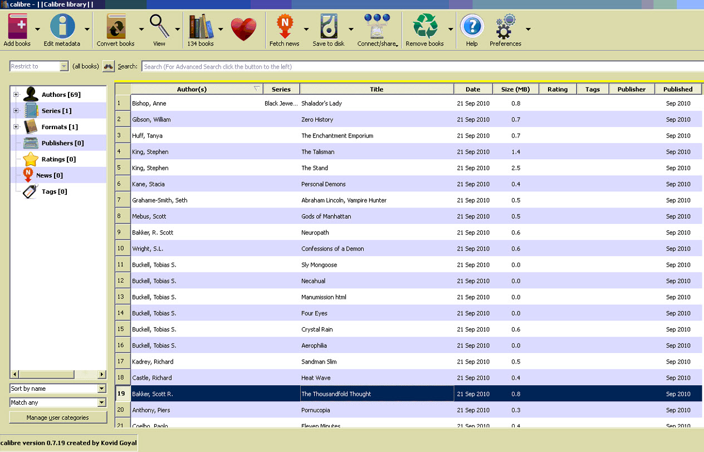704x452 pixels.
Task: Sort by Author(s) column header
Action: point(197,89)
